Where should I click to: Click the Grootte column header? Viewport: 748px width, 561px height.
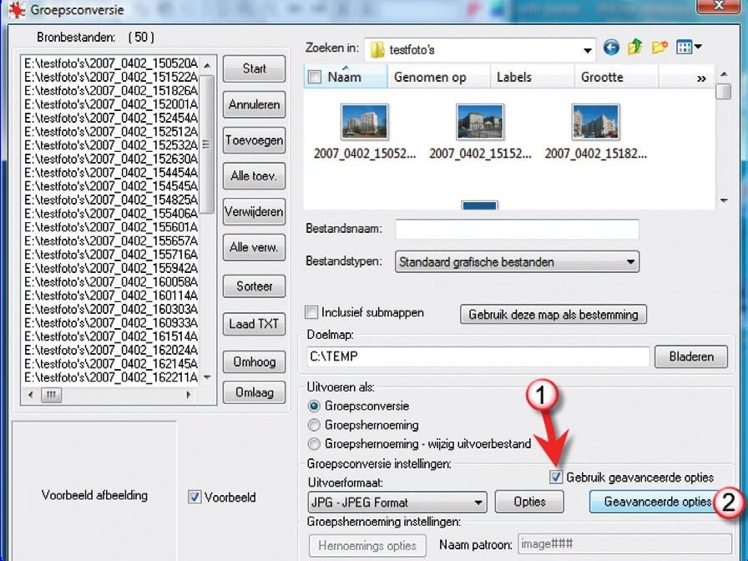[x=602, y=78]
